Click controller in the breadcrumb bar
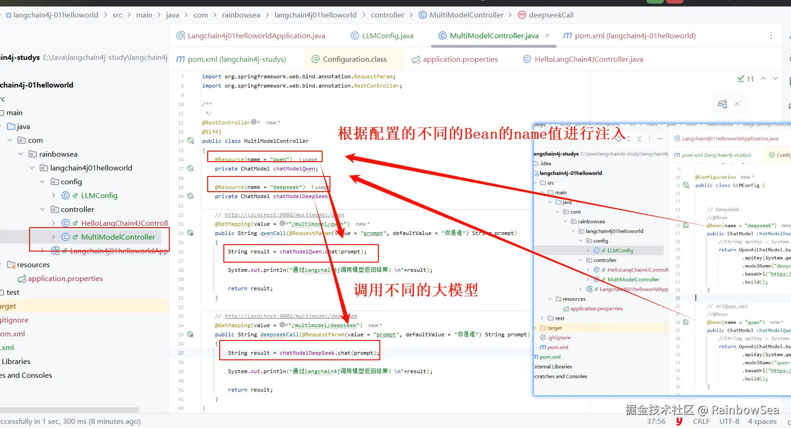 387,15
